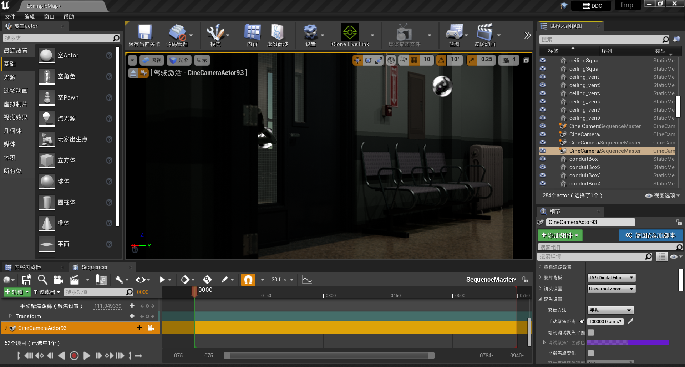Image resolution: width=685 pixels, height=367 pixels.
Task: Toggle the Sequencer snapping magnet icon
Action: 248,280
